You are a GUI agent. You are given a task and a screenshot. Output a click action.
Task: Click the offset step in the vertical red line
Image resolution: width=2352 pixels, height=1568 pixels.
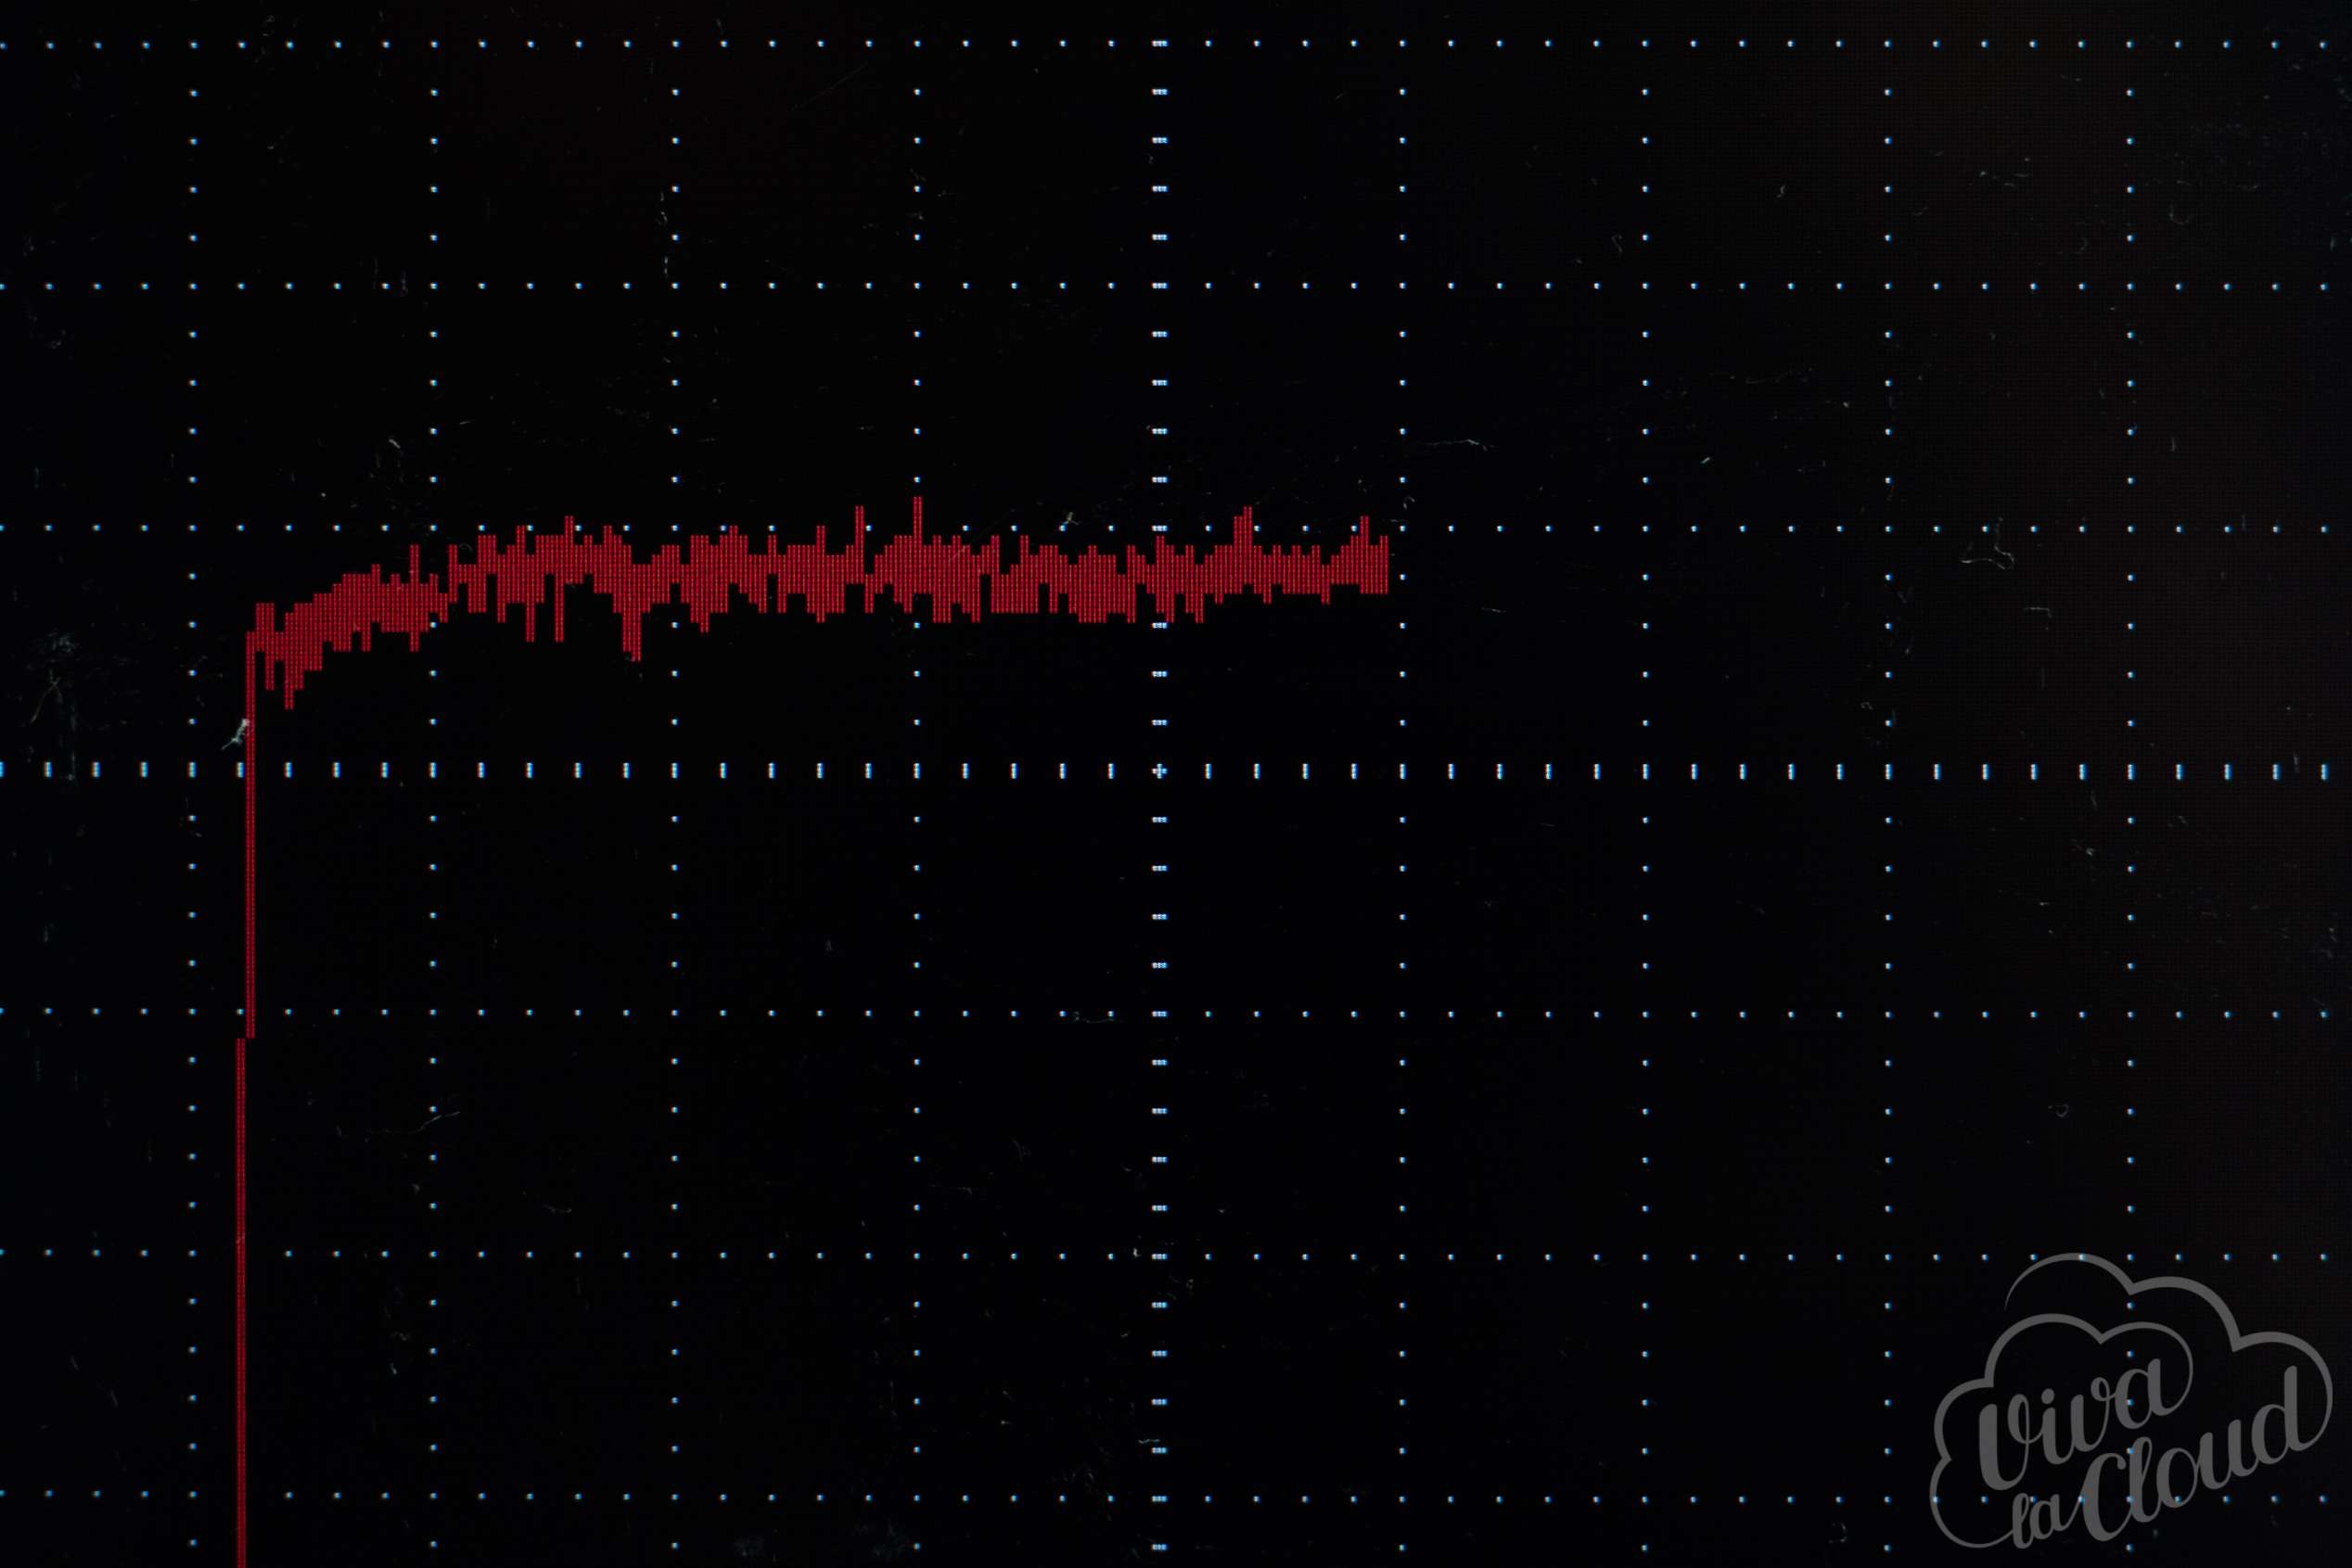[x=245, y=1038]
